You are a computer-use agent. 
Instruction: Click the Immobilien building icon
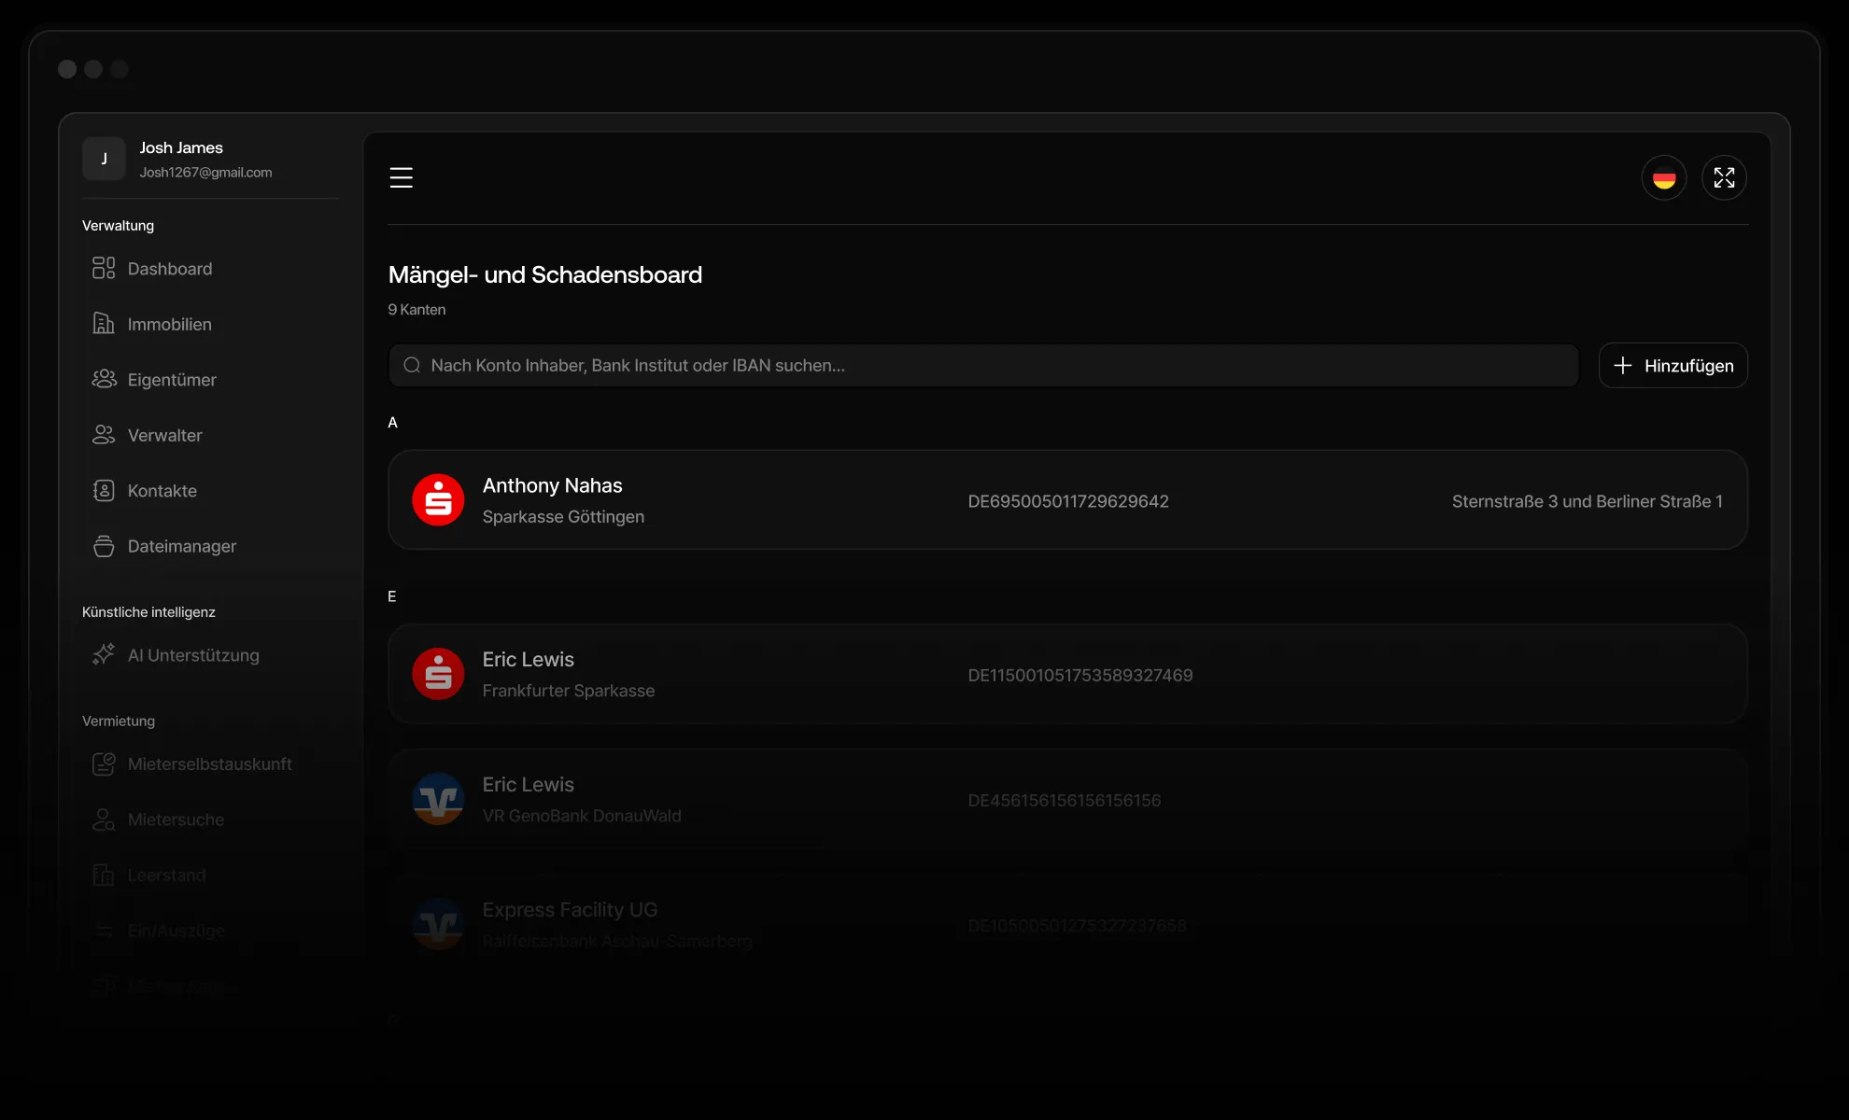tap(104, 324)
